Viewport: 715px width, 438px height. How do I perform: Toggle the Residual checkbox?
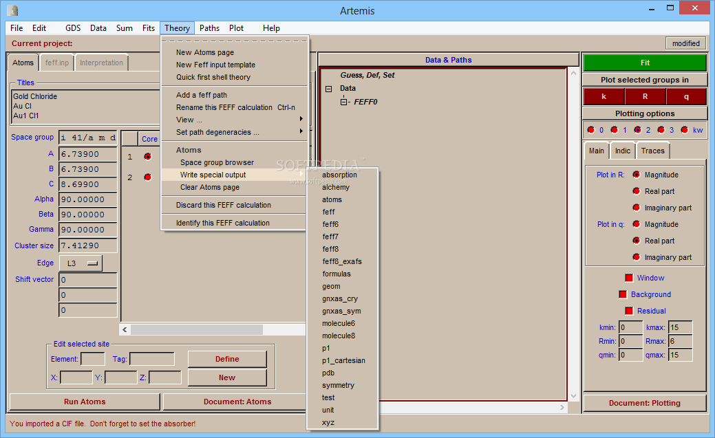(629, 311)
